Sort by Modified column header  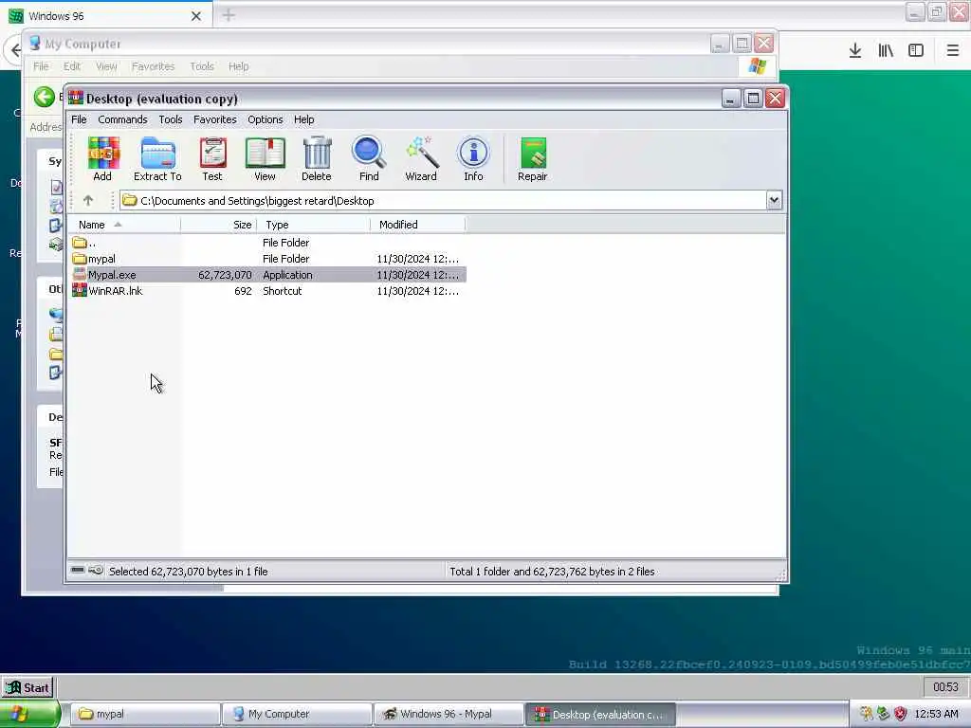[x=417, y=225]
